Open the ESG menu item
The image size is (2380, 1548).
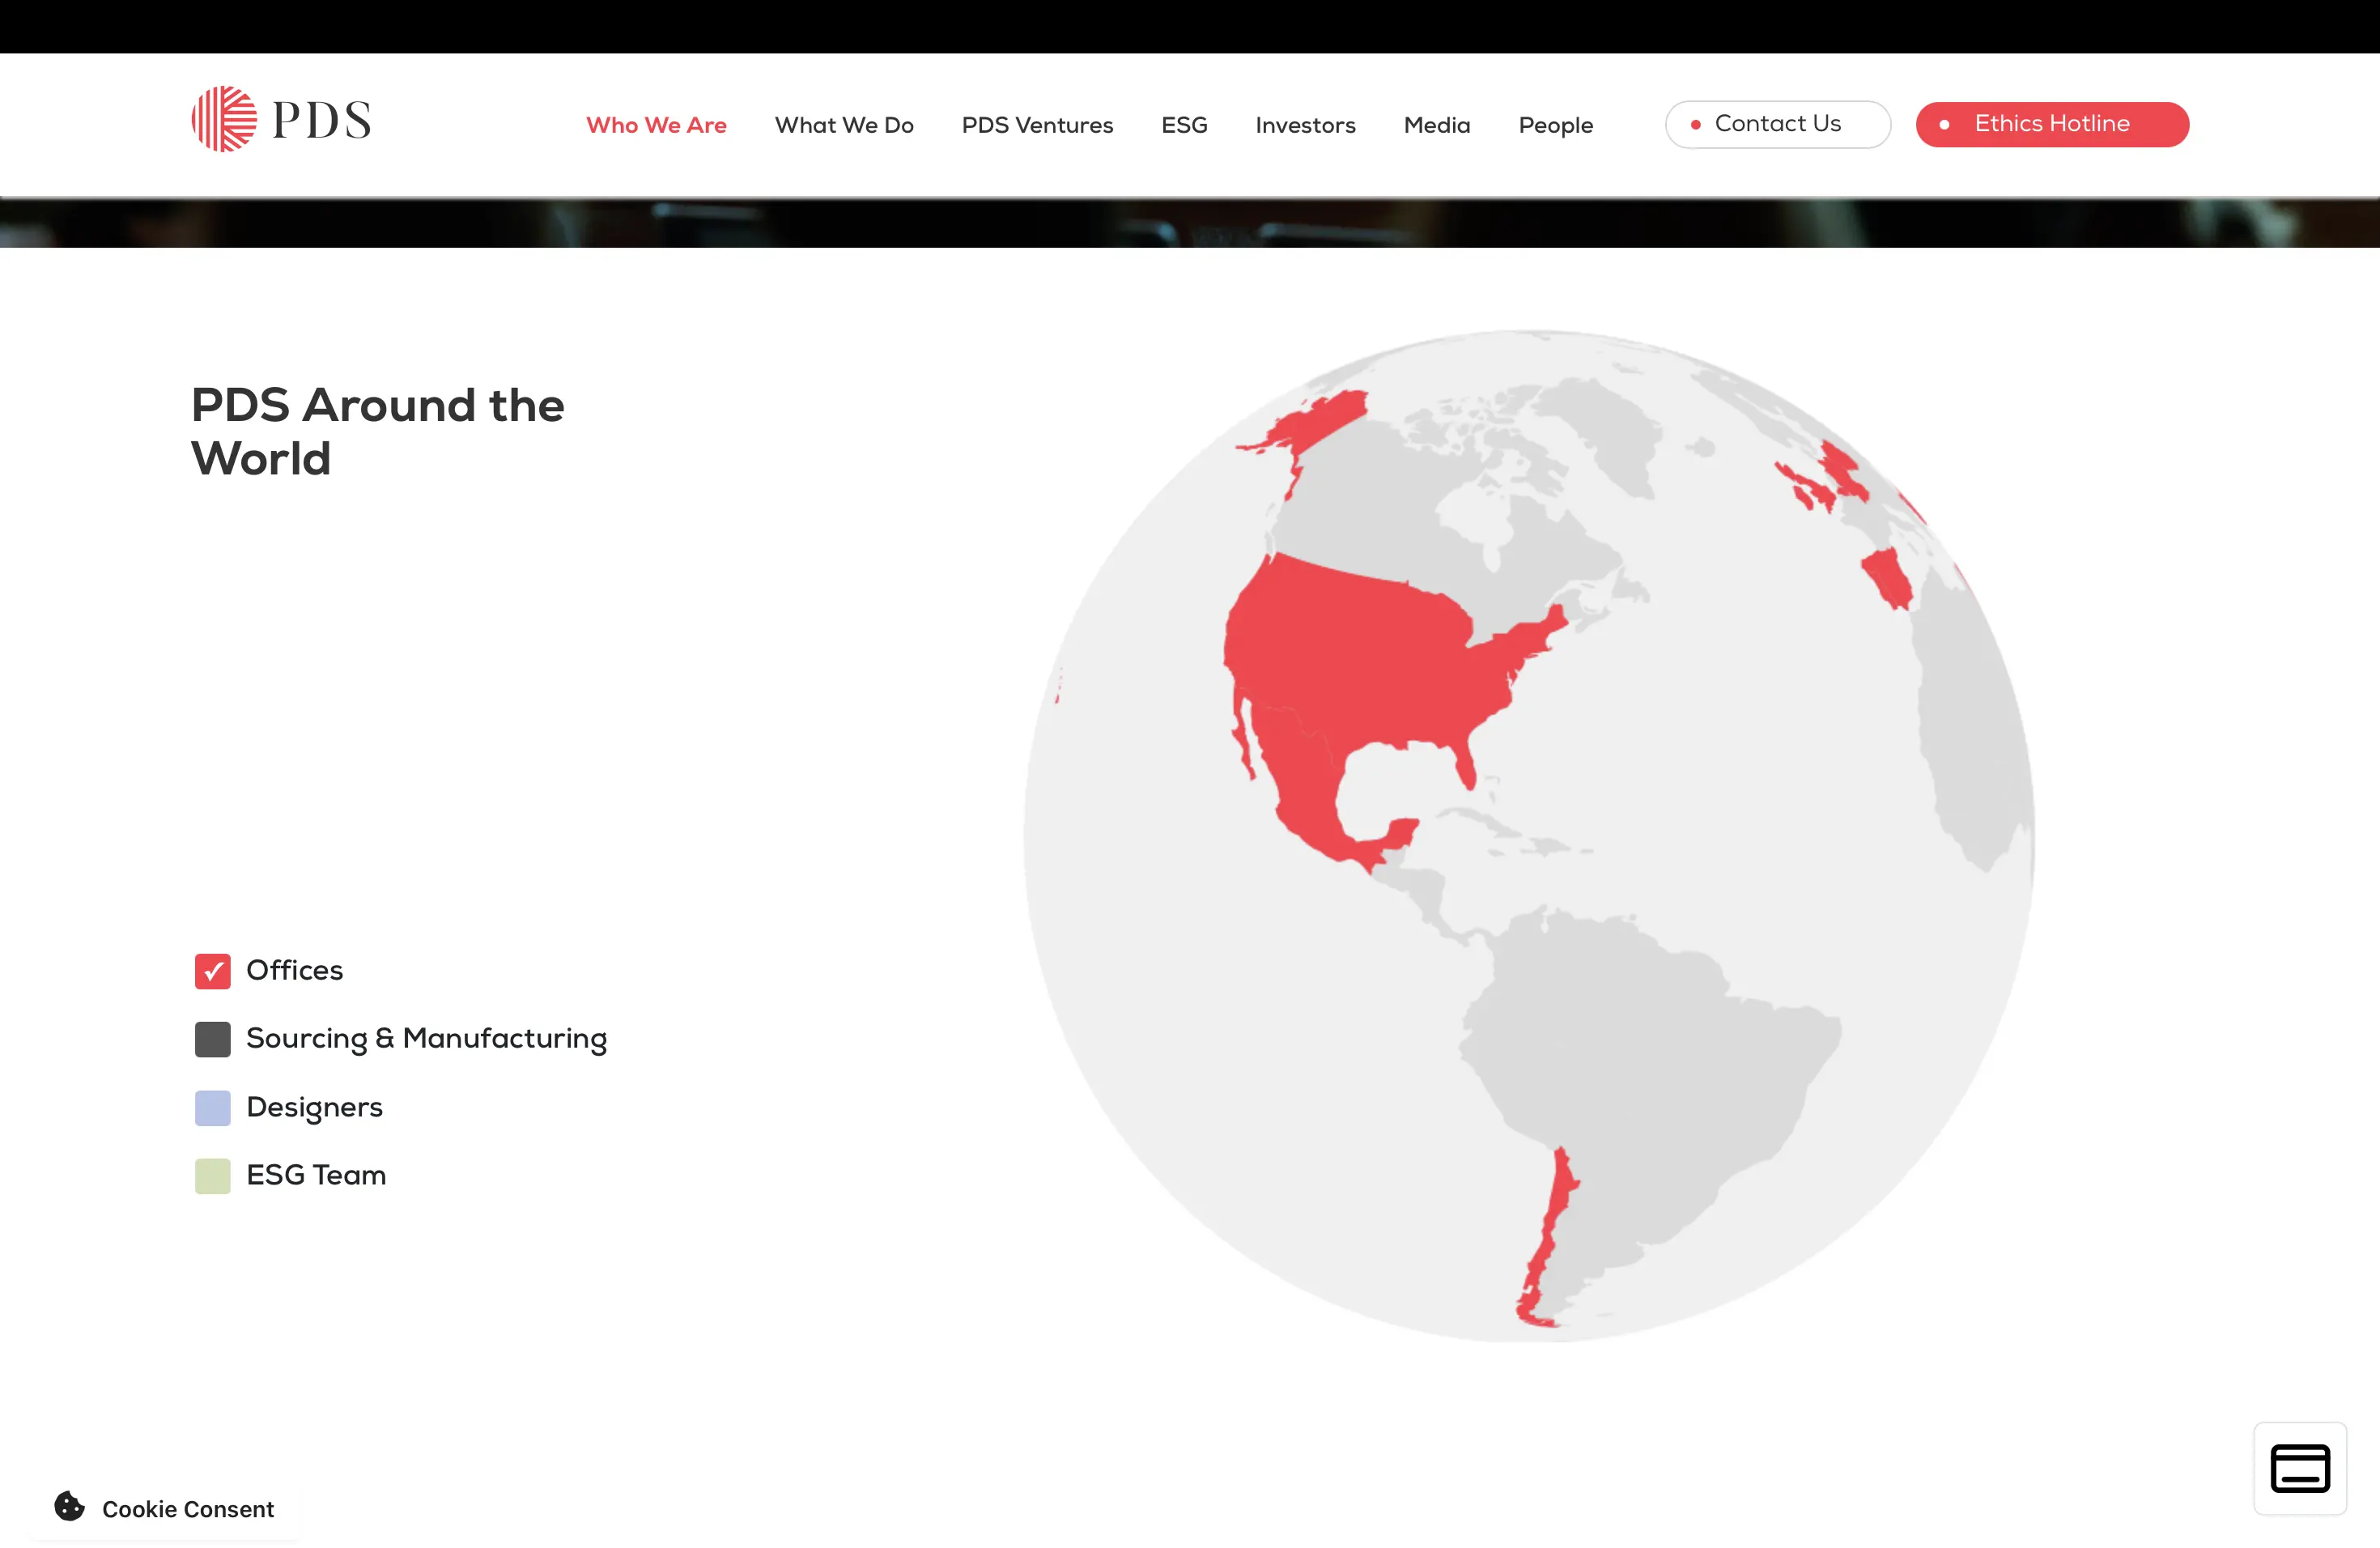coord(1184,125)
